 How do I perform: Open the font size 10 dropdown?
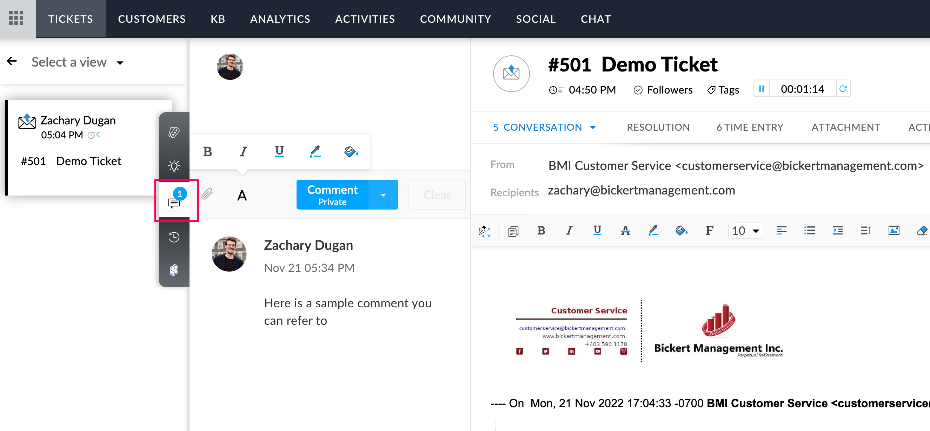pos(745,230)
